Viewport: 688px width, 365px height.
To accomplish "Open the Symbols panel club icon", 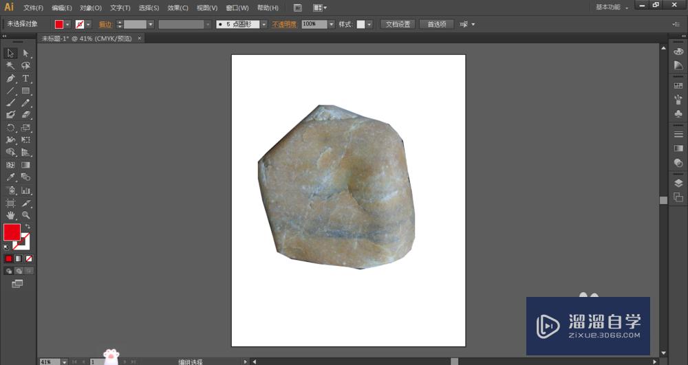I will coord(678,113).
